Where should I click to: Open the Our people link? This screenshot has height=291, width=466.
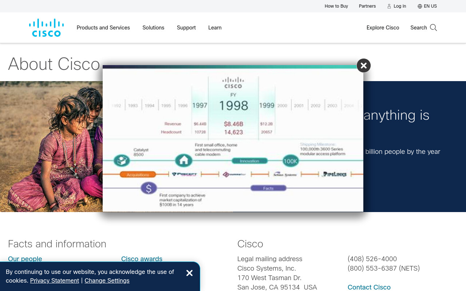[x=25, y=259]
